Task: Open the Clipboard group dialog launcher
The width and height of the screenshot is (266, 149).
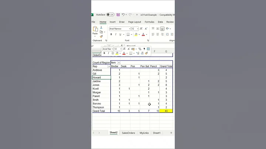Action: click(106, 41)
